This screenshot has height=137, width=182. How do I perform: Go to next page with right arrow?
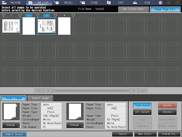coord(134,91)
